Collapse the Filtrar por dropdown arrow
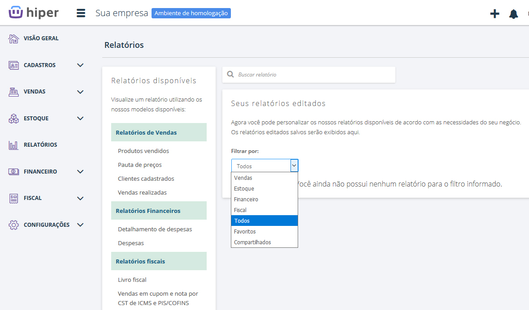This screenshot has width=529, height=310. [x=294, y=166]
